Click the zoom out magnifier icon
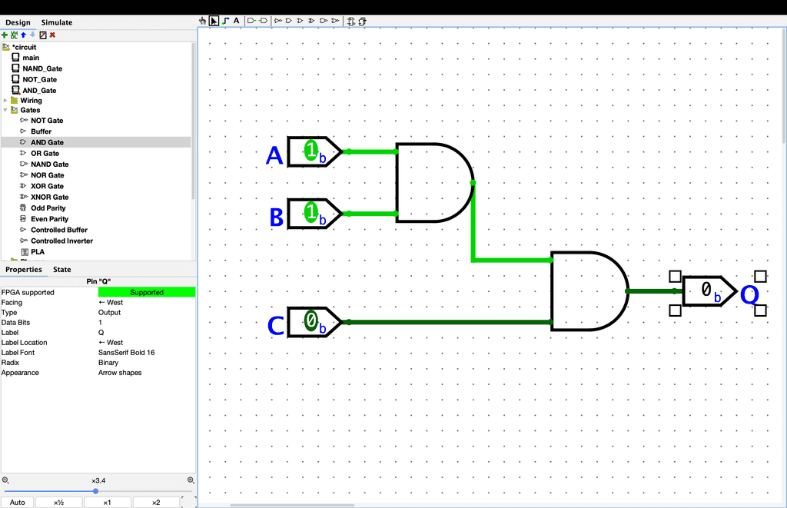The height and width of the screenshot is (508, 787). (5, 480)
